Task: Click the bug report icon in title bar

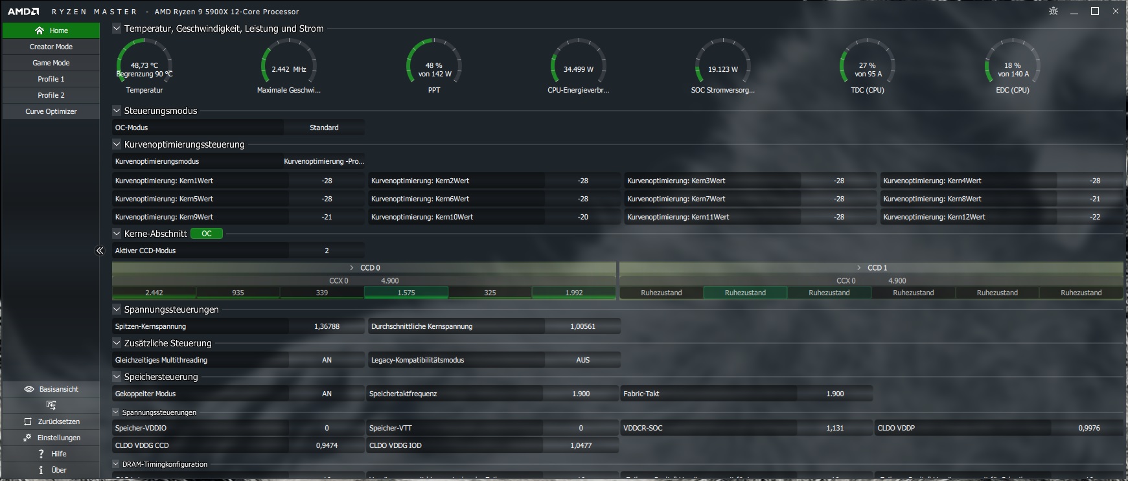Action: pos(1053,11)
